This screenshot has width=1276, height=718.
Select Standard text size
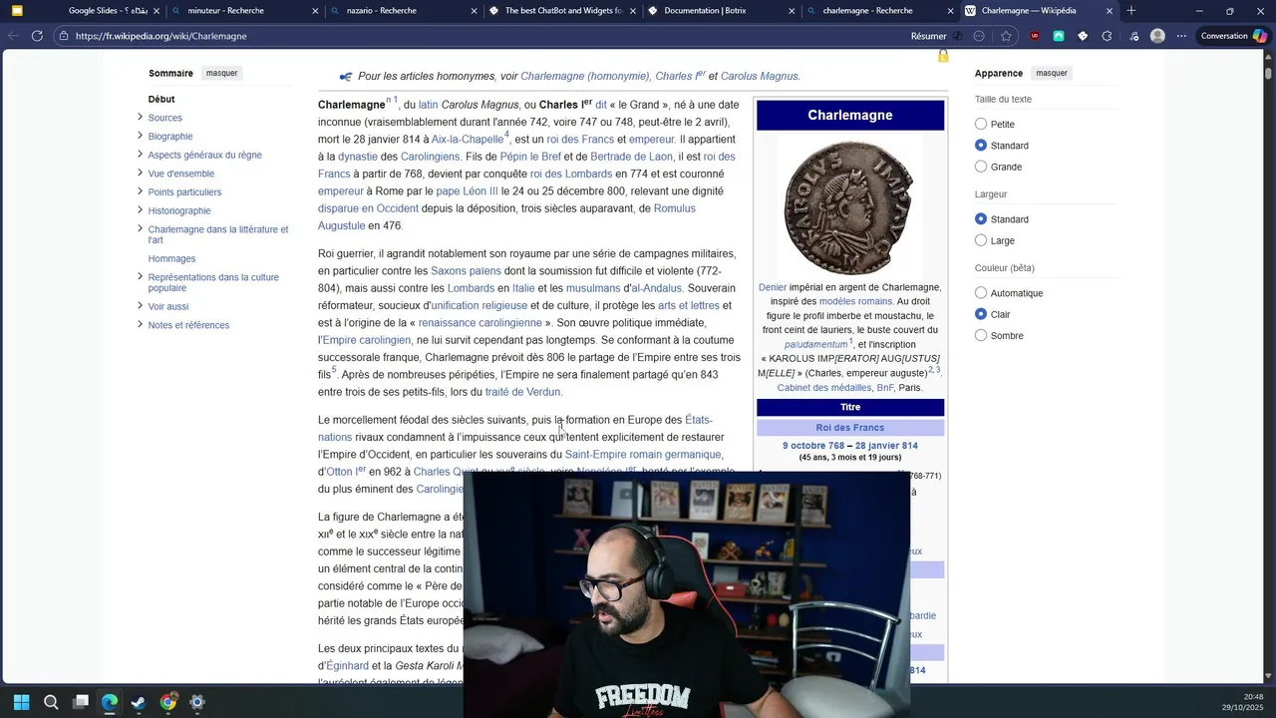pos(981,146)
